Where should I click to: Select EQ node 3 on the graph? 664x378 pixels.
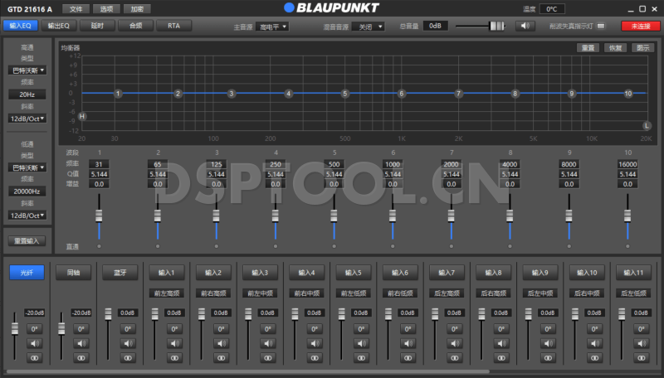pos(232,94)
